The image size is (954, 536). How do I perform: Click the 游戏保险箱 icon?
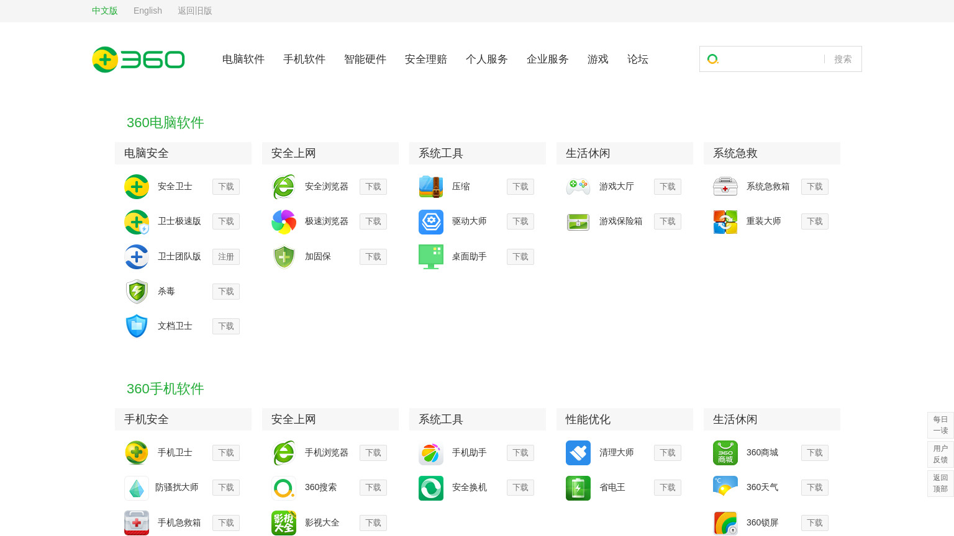click(578, 221)
